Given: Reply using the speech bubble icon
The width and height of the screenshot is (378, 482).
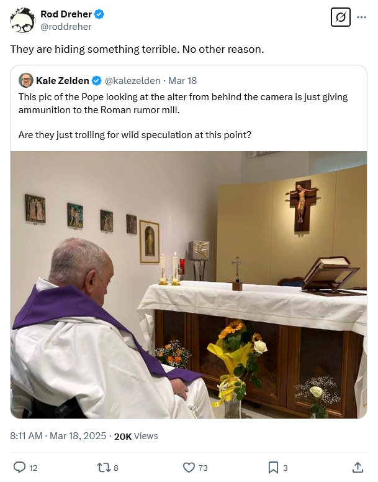Looking at the screenshot, I should pos(20,467).
